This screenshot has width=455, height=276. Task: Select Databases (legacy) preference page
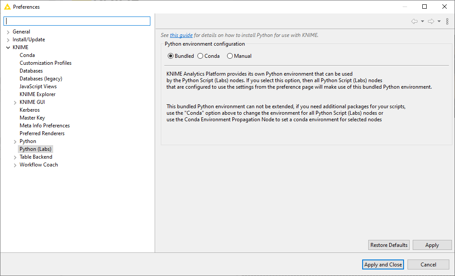41,78
